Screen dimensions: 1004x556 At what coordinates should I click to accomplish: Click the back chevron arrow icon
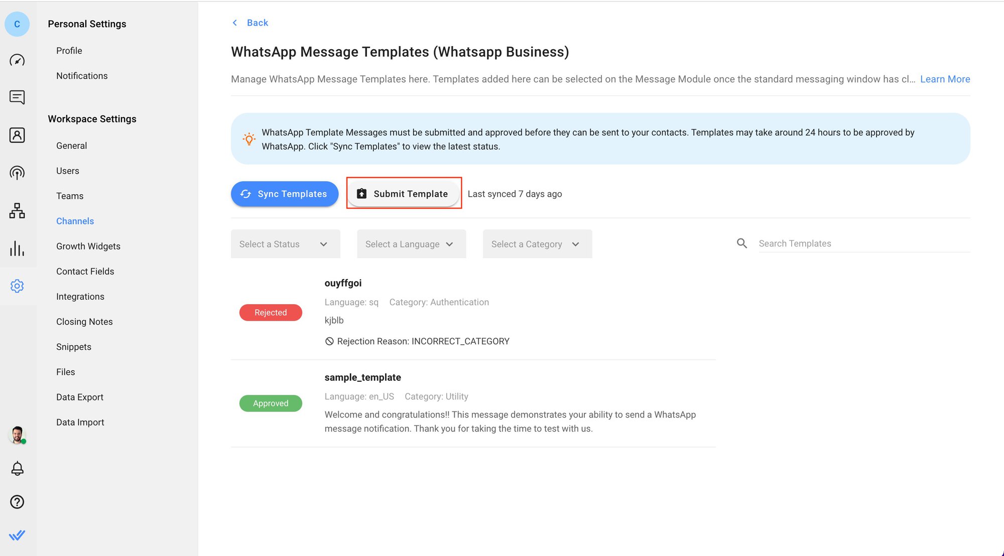click(x=235, y=23)
